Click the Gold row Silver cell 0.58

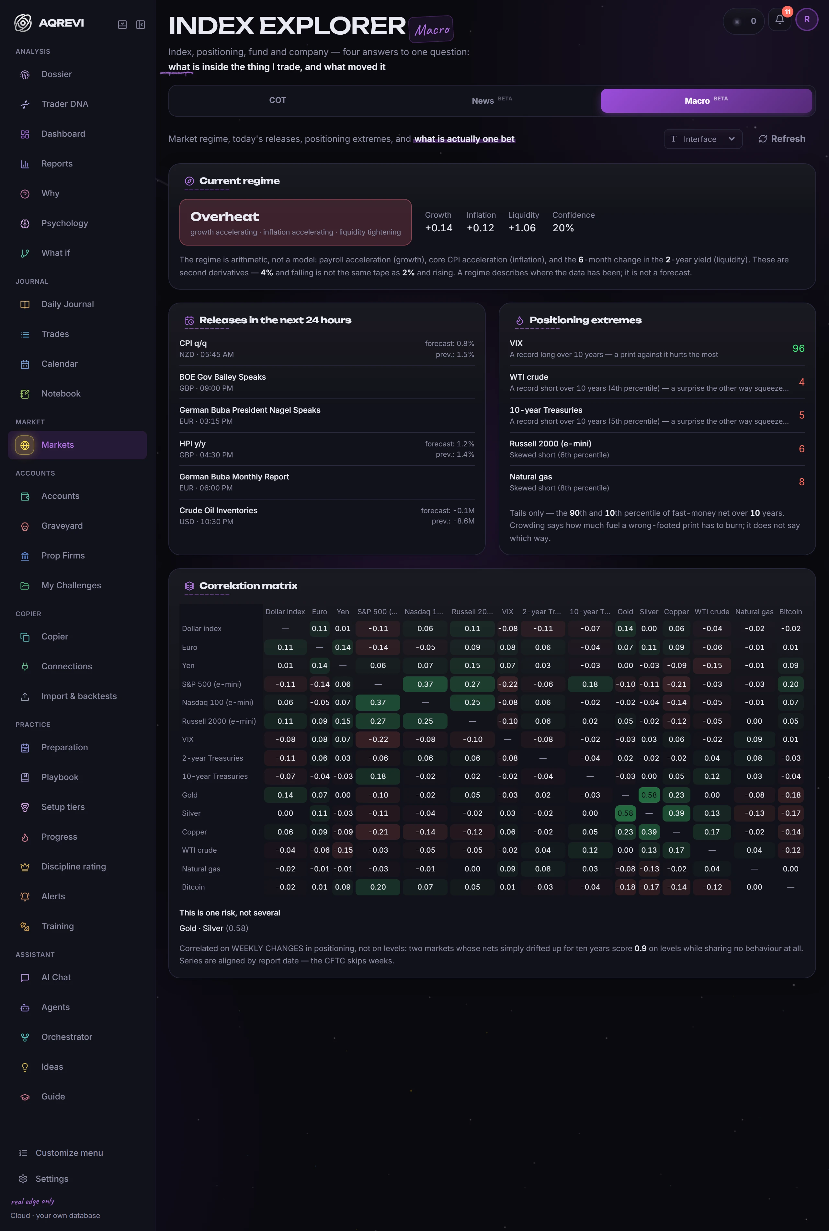coord(649,795)
